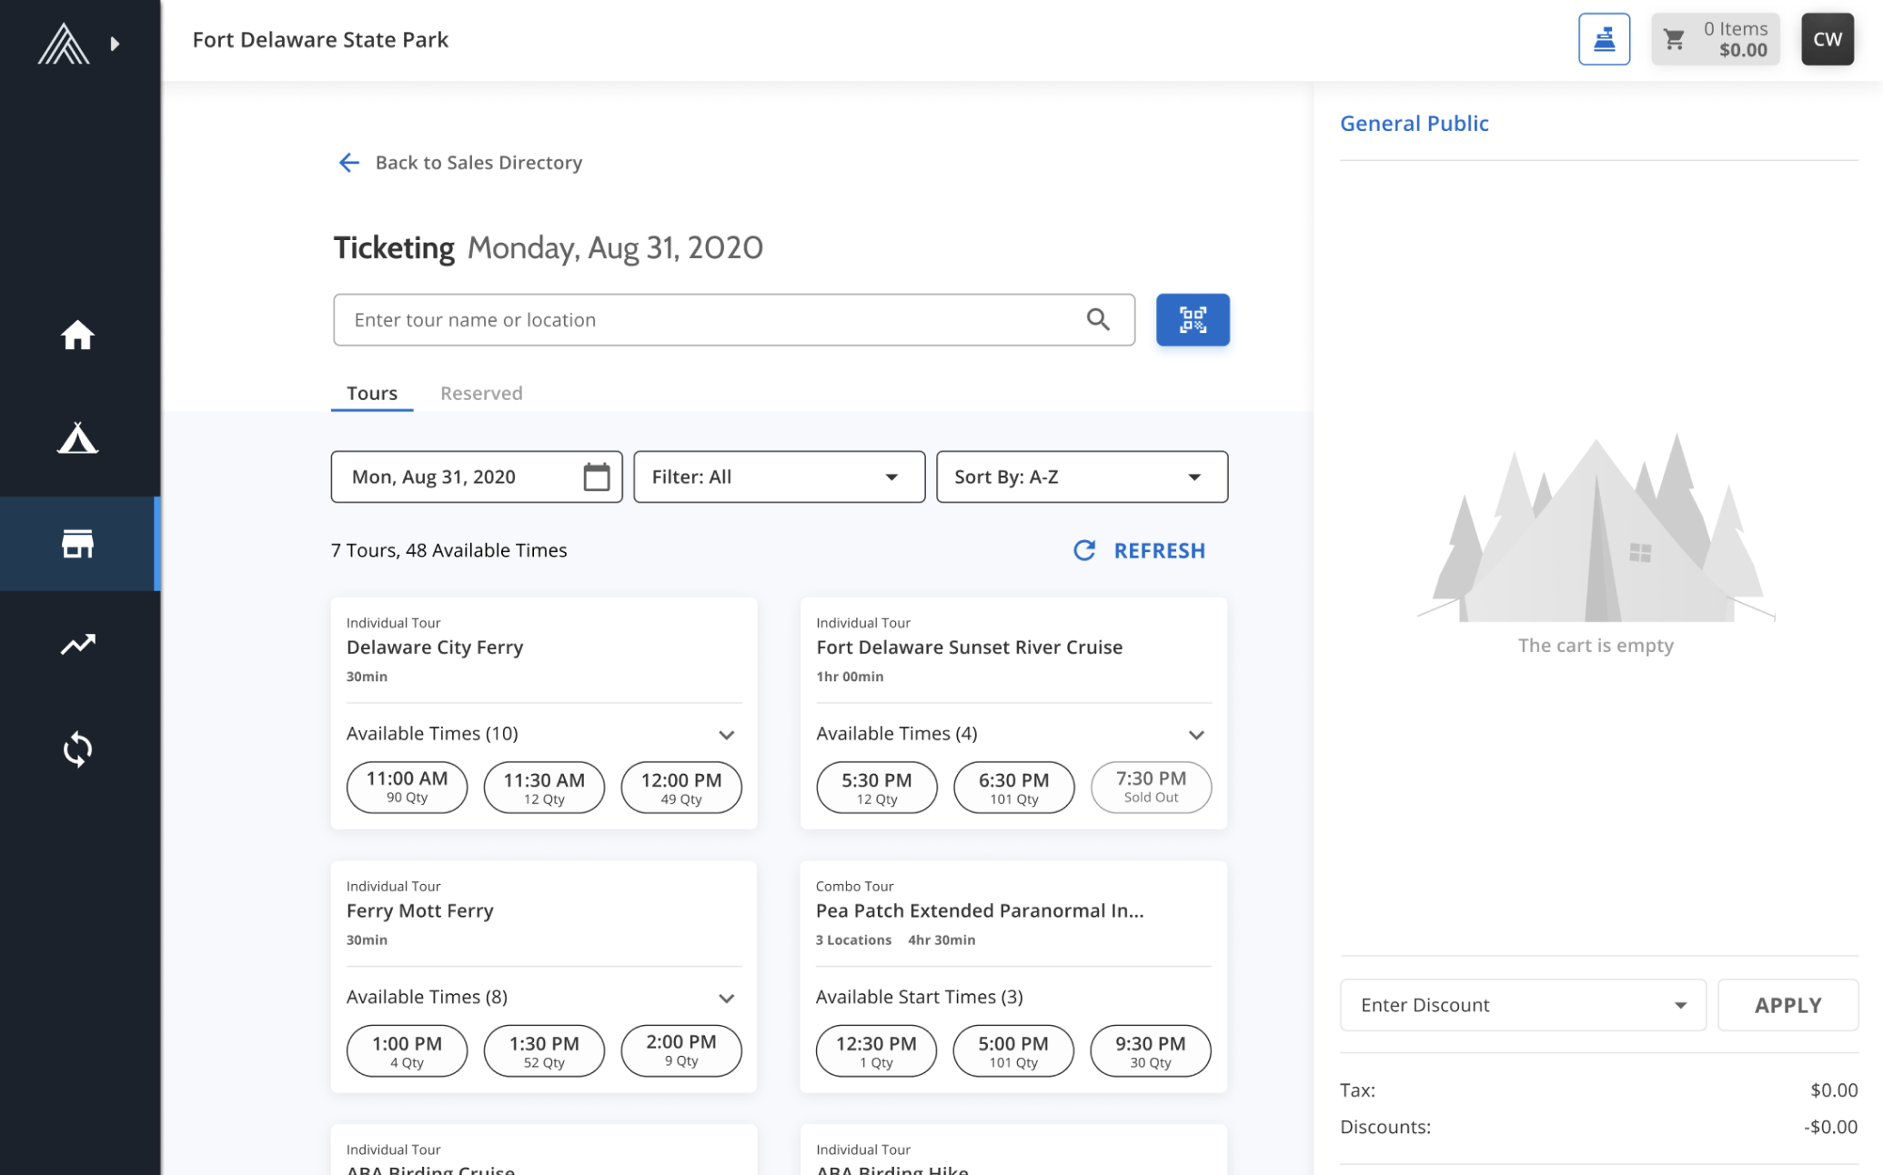Select the 11:30 AM time slot
Image resolution: width=1883 pixels, height=1175 pixels.
pyautogui.click(x=544, y=787)
